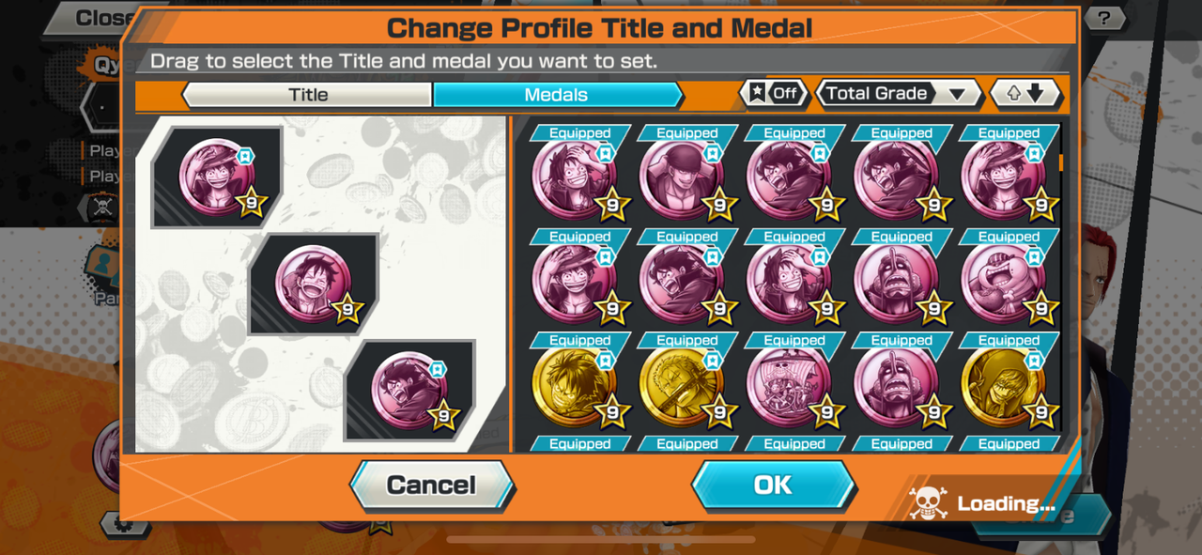The image size is (1202, 555).
Task: Select the gold Sanji medal in the third row
Action: point(1004,383)
